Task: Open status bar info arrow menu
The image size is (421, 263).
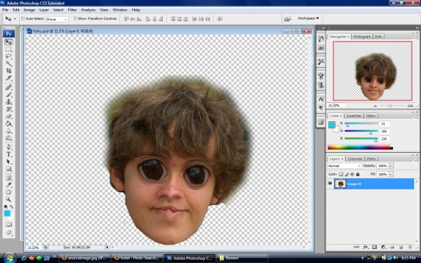Action: point(107,248)
